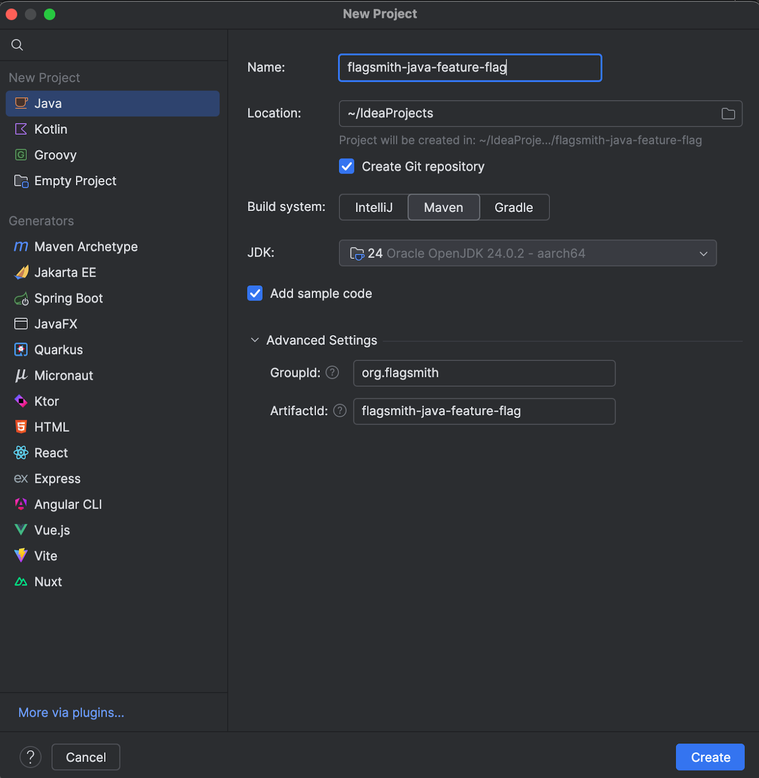Click the React atom icon

[21, 453]
